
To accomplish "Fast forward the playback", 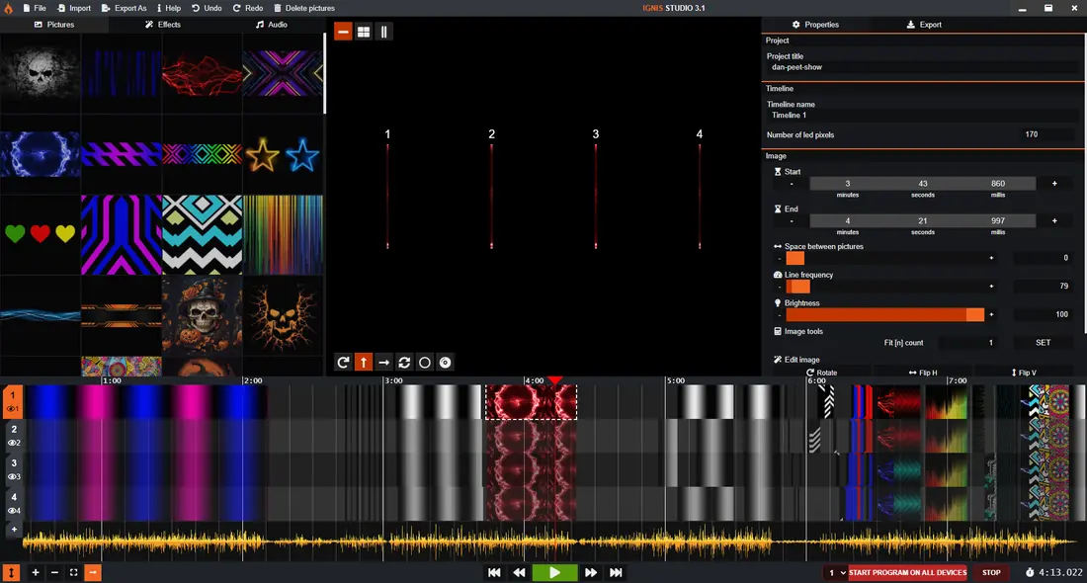I will pos(591,572).
